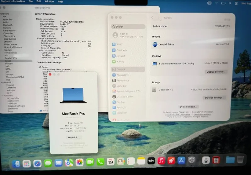Image resolution: width=251 pixels, height=175 pixels.
Task: Click the macOS Tahoe icon in About
Action: (x=155, y=44)
